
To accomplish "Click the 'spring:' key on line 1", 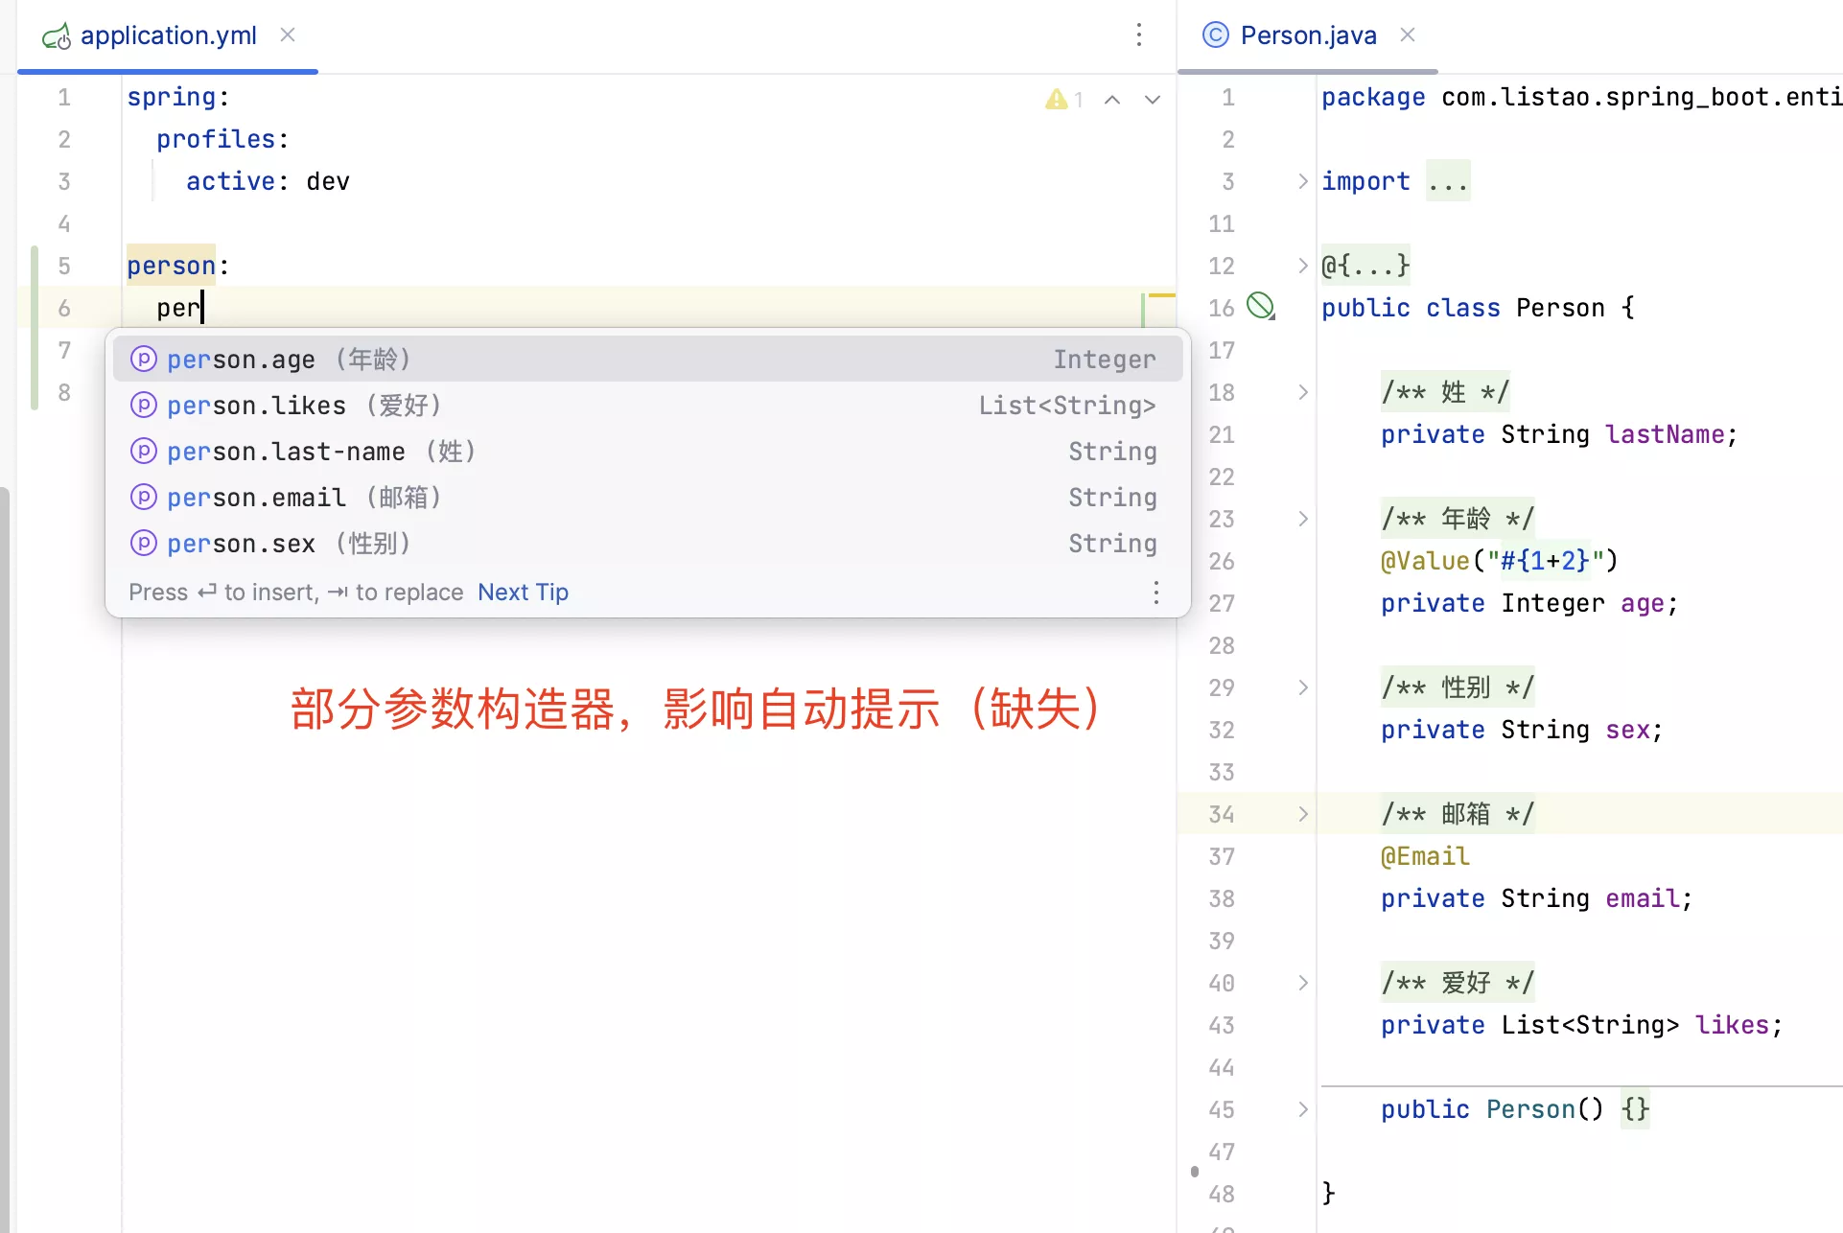I will (178, 97).
